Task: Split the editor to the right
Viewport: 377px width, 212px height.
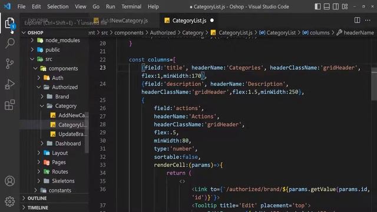Action: [358, 20]
